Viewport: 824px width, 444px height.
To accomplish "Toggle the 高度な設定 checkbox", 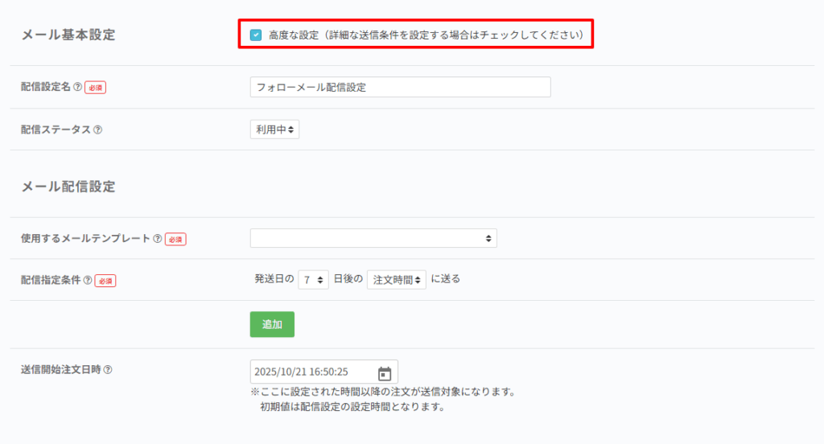I will click(x=256, y=35).
